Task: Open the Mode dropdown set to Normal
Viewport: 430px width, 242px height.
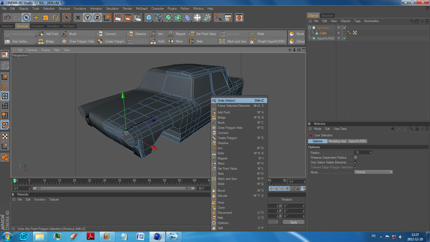Action: click(x=373, y=172)
